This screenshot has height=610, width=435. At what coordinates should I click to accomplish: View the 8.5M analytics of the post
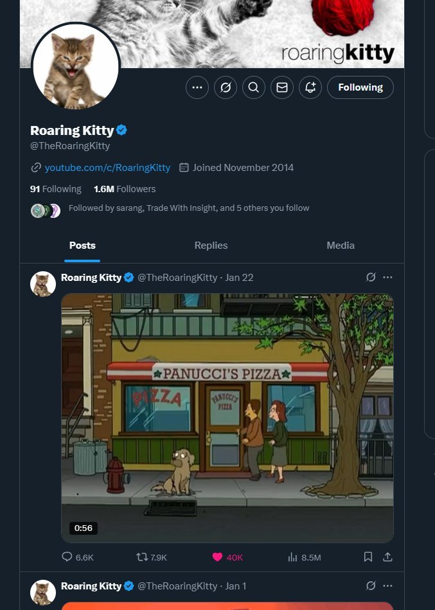click(x=305, y=557)
